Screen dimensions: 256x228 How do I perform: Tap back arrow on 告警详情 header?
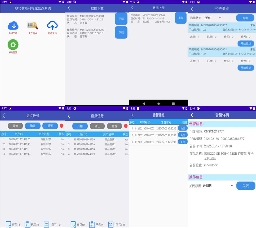(x=192, y=115)
